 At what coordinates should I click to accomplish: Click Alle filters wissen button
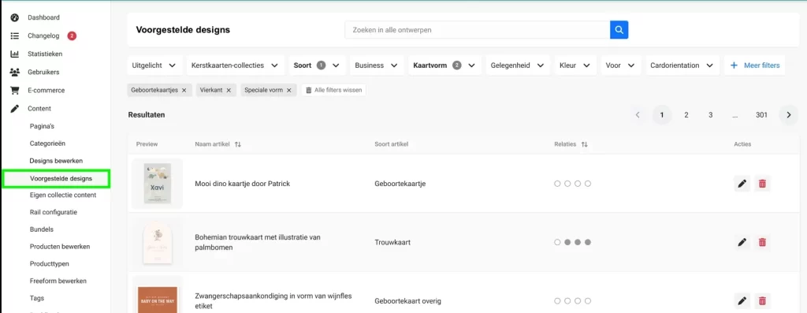pyautogui.click(x=333, y=90)
